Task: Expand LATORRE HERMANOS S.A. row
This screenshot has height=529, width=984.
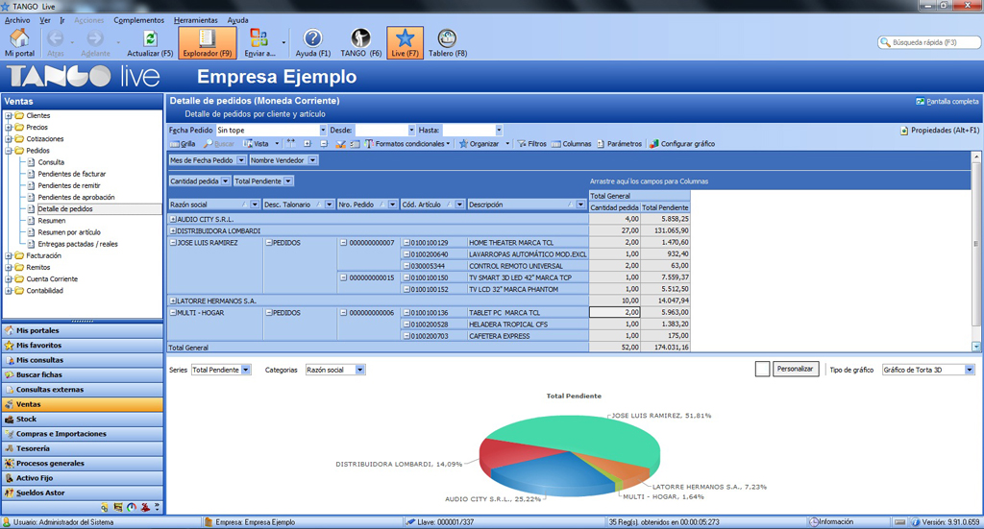Action: [x=173, y=301]
